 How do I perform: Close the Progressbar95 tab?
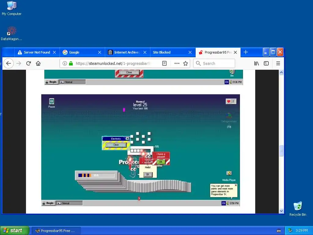point(235,52)
